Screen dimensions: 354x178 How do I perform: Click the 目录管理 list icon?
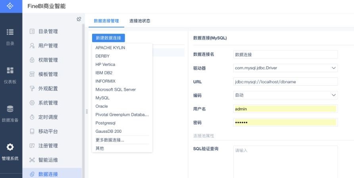32,31
